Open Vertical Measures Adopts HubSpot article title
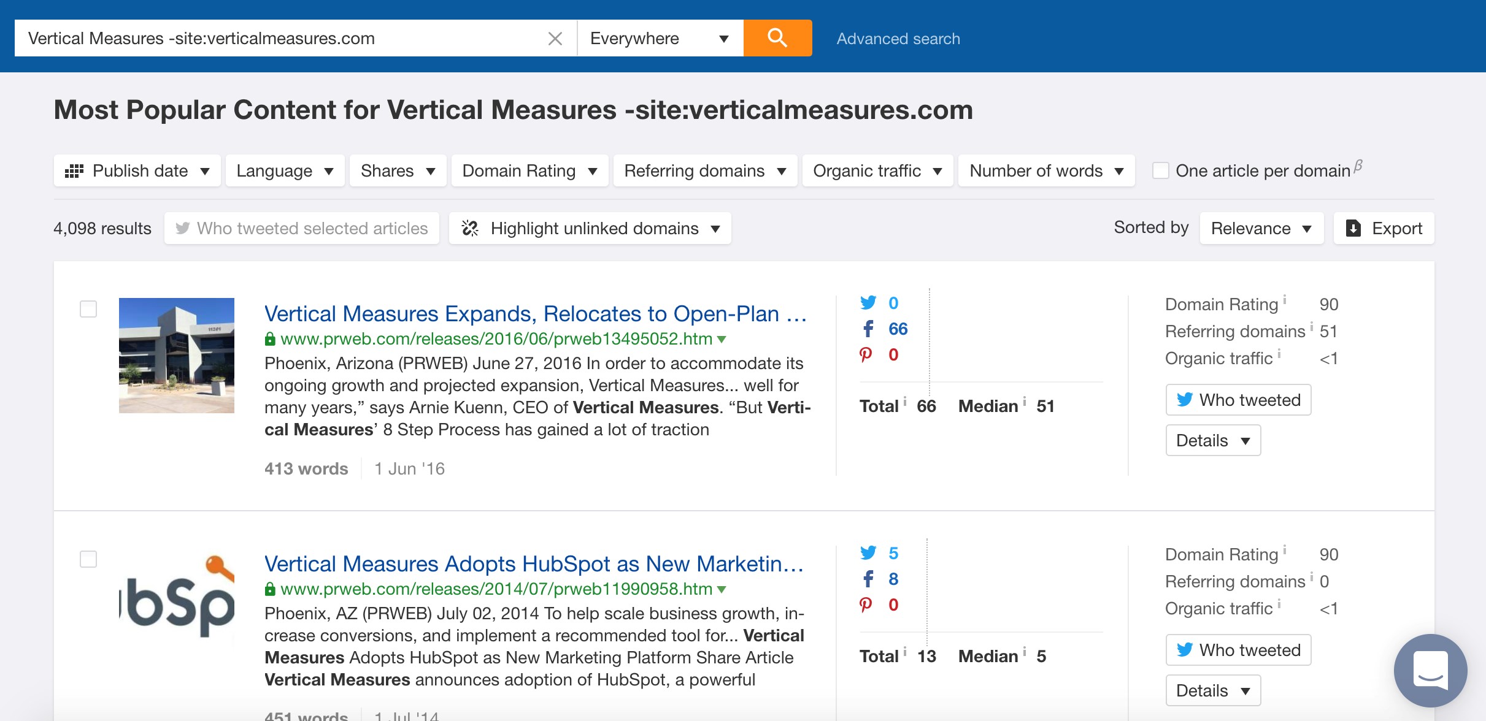Image resolution: width=1486 pixels, height=721 pixels. point(534,563)
